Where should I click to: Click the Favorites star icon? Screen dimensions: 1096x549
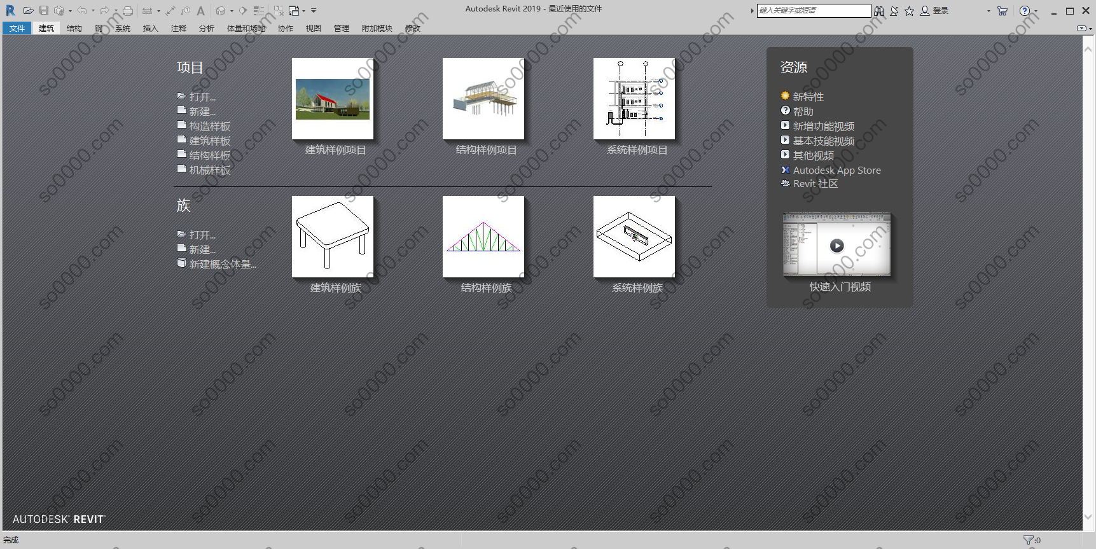click(x=910, y=11)
